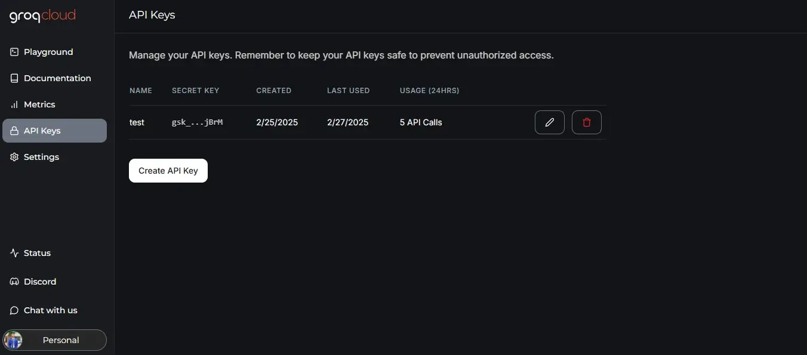
Task: Click the Documentation book icon
Action: (x=14, y=78)
